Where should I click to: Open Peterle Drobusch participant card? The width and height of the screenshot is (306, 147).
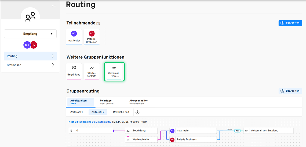92,37
